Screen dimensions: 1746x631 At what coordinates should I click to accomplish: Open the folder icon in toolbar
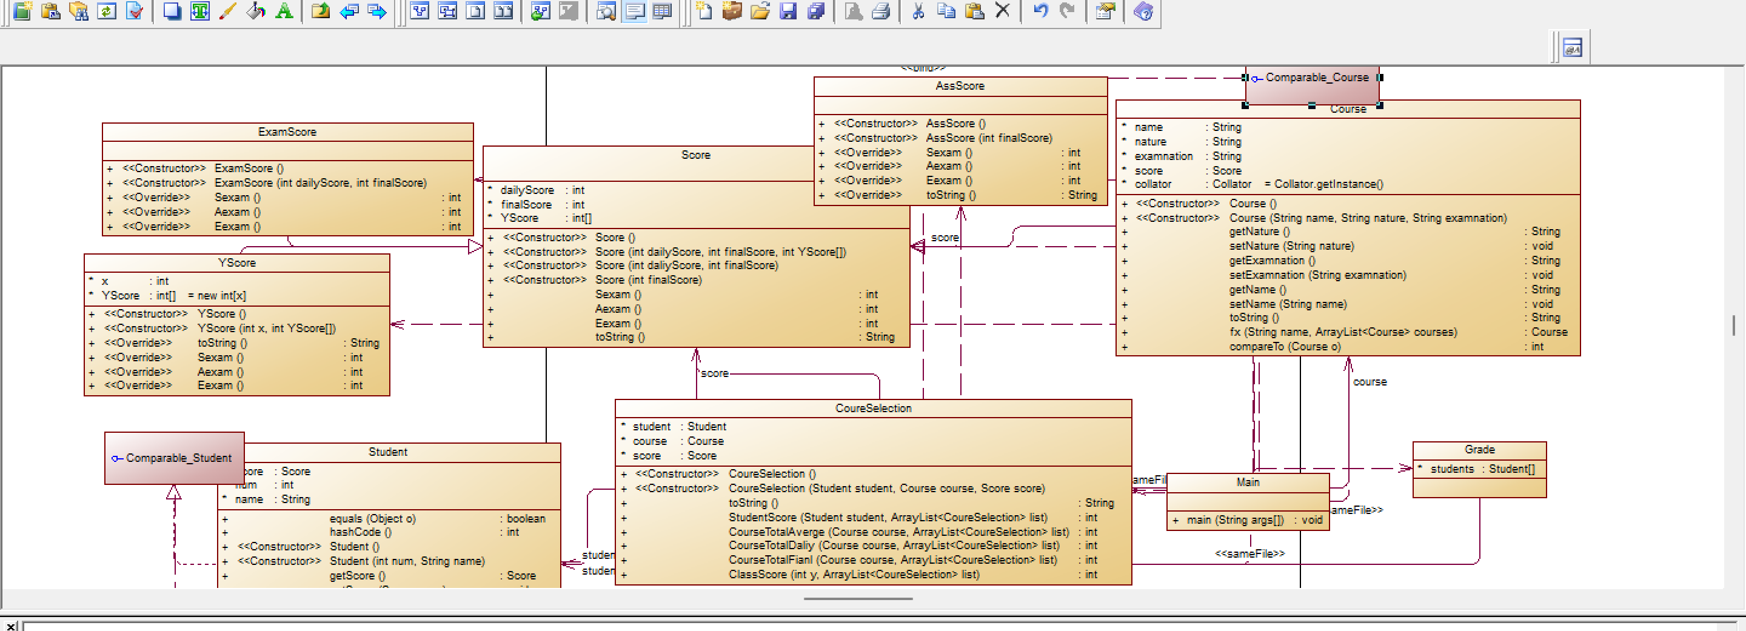(760, 11)
